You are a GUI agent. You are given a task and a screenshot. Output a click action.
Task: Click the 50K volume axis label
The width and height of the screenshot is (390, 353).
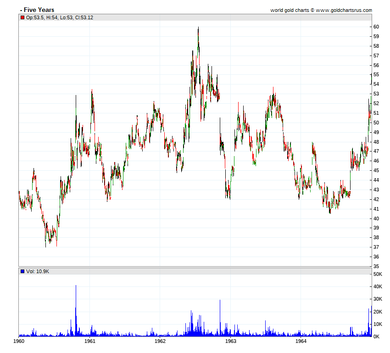point(378,274)
